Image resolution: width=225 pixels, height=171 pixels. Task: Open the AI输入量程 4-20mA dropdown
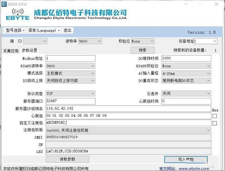[x=186, y=73]
